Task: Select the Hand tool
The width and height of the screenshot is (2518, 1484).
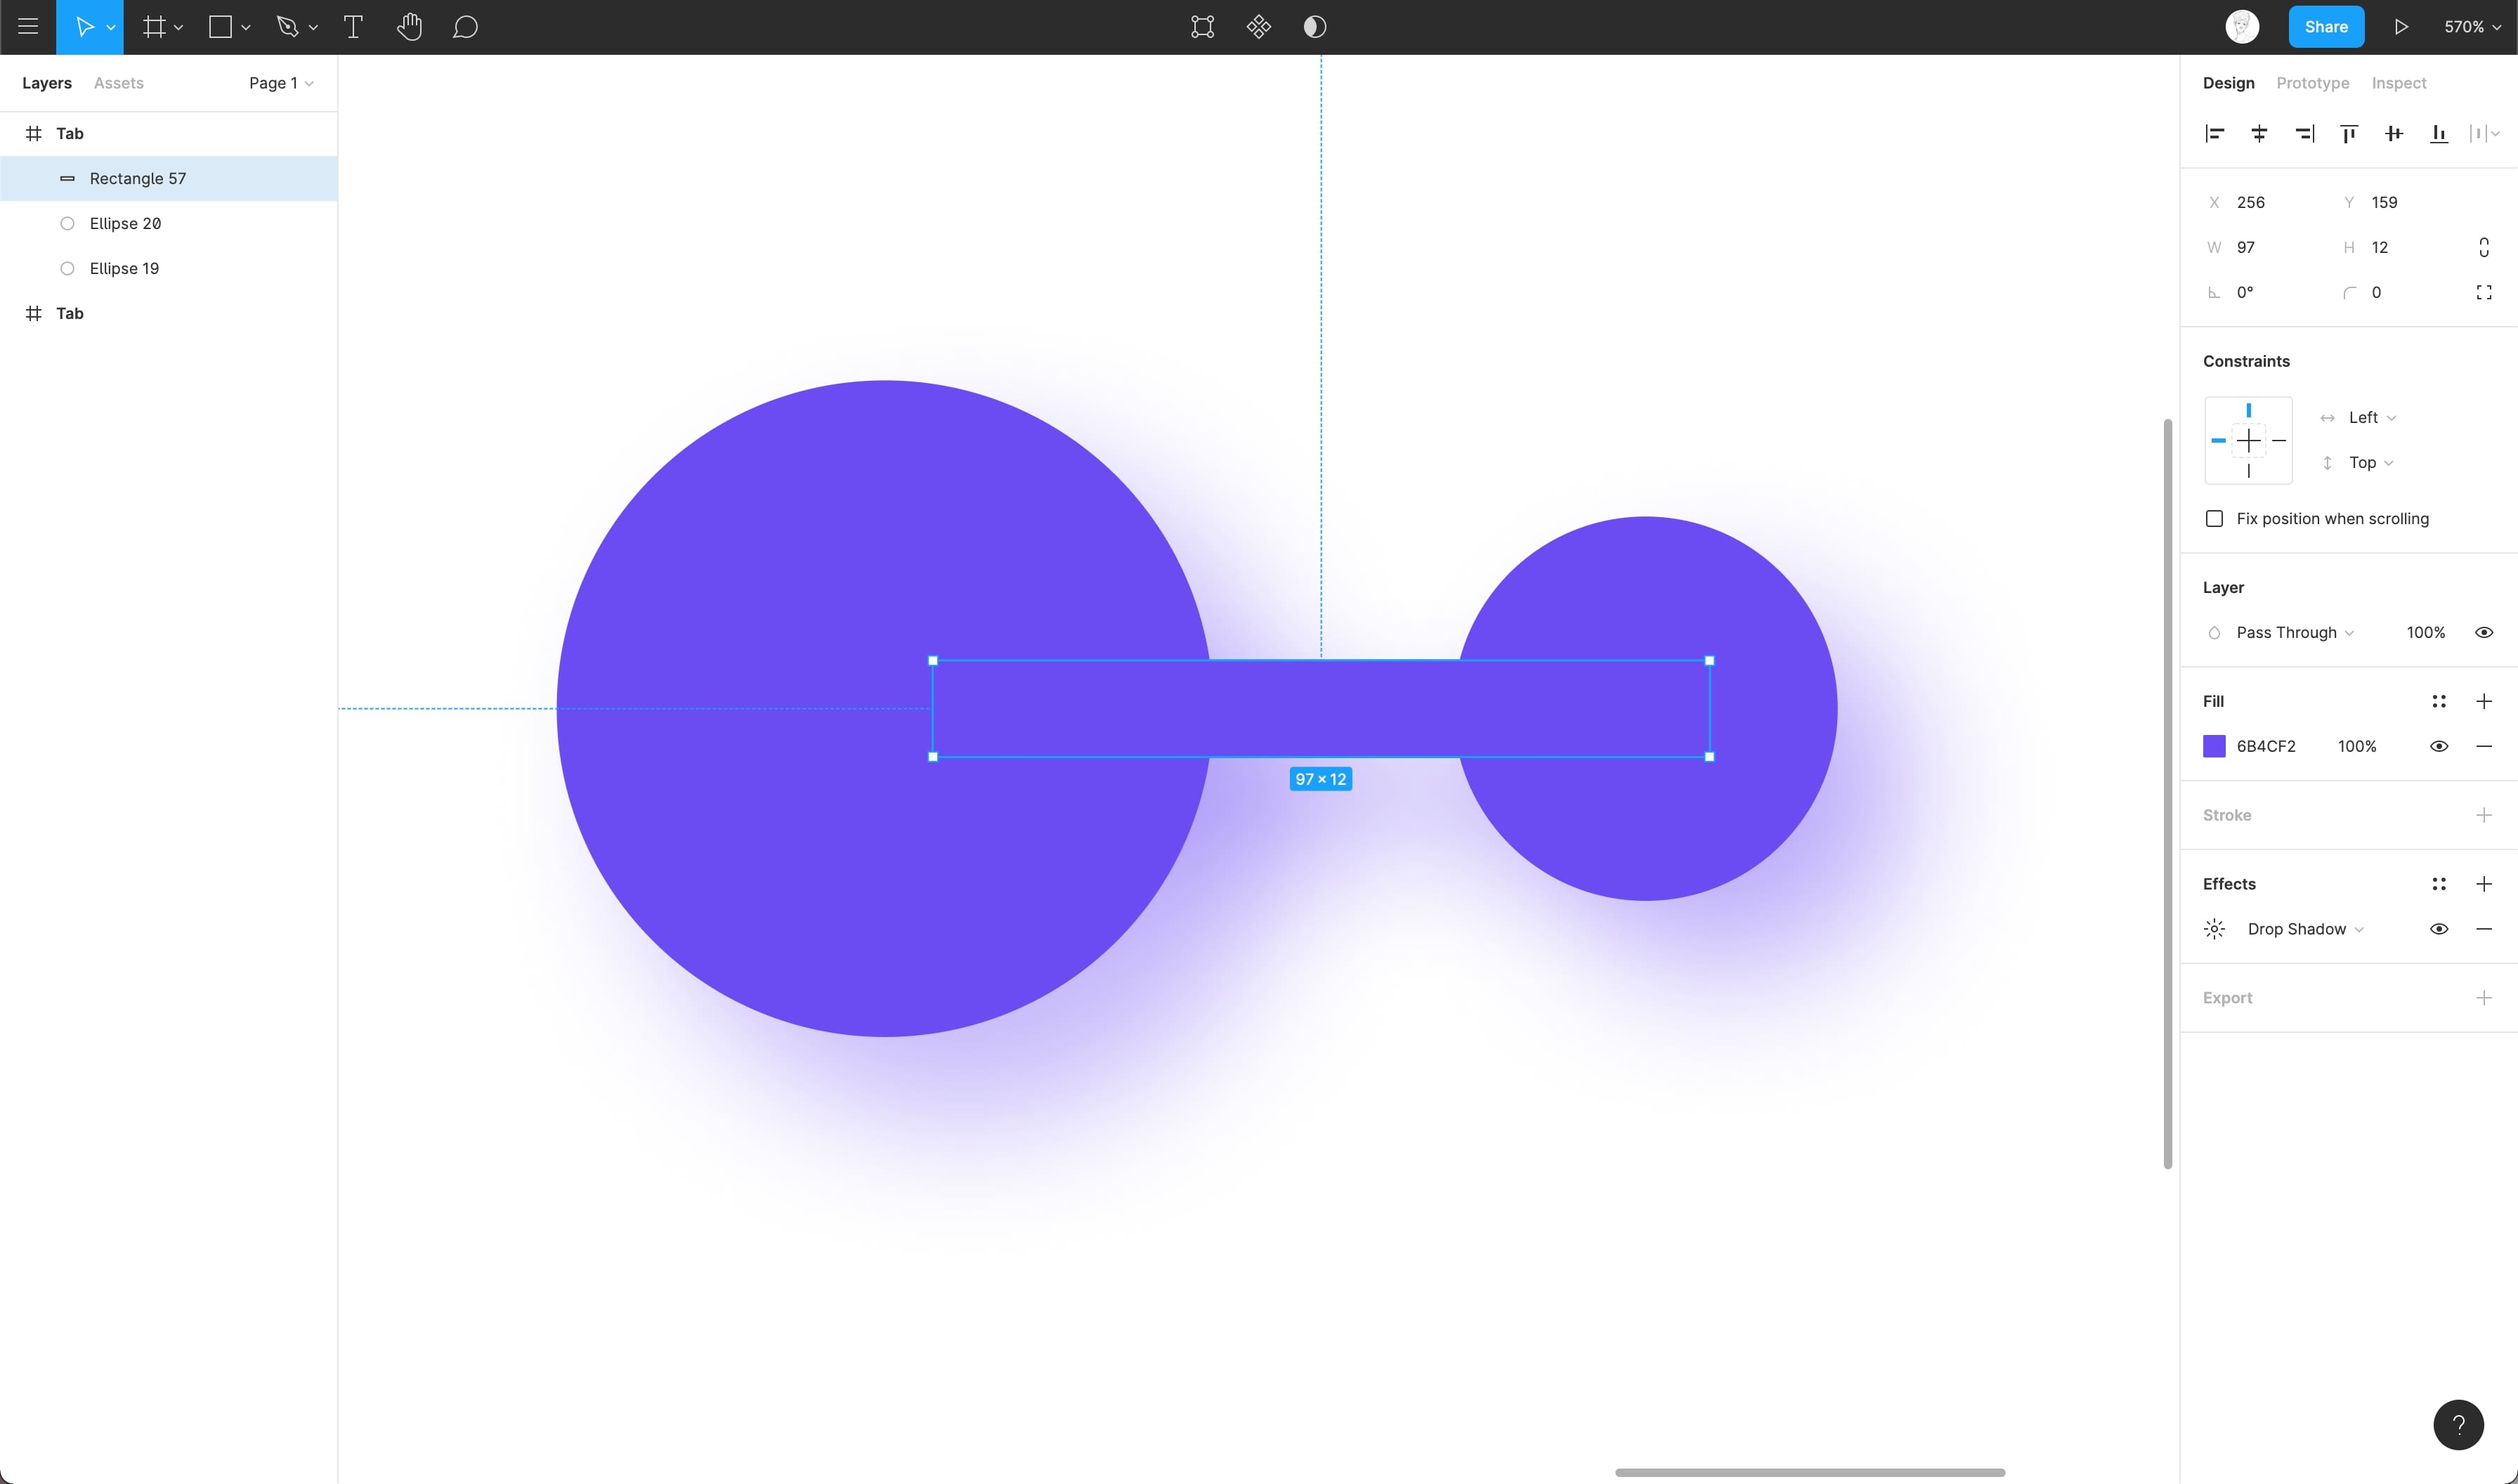Action: [409, 27]
